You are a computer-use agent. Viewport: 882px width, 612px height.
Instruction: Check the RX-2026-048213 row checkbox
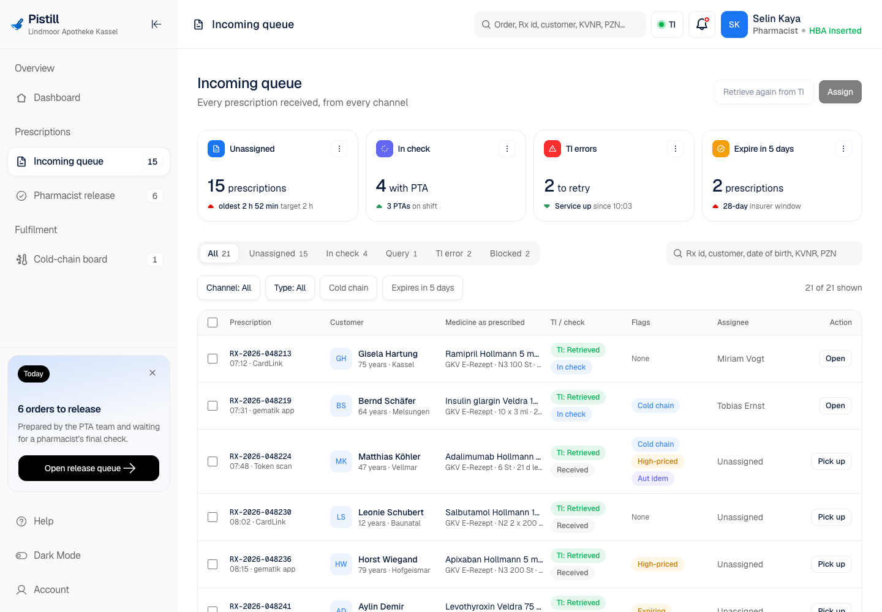tap(213, 359)
